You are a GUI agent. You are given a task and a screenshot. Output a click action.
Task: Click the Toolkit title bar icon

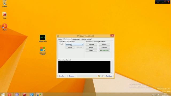pyautogui.click(x=58, y=36)
